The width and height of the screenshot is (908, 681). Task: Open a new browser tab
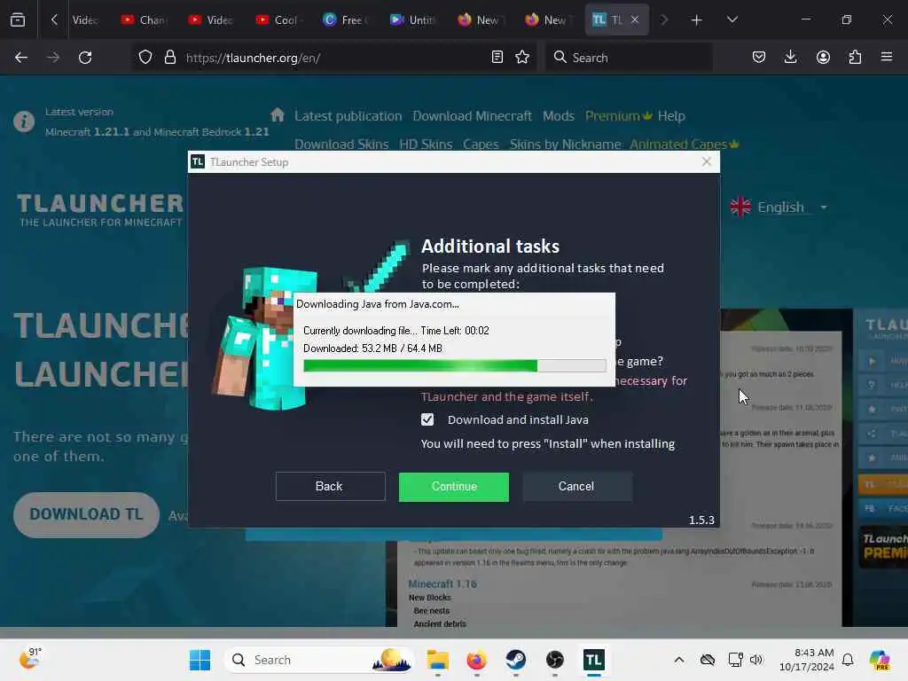[697, 20]
